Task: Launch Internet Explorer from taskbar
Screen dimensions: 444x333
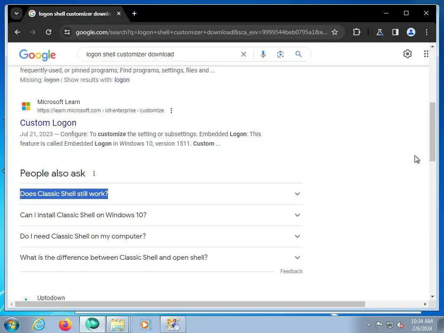Action: [x=39, y=324]
